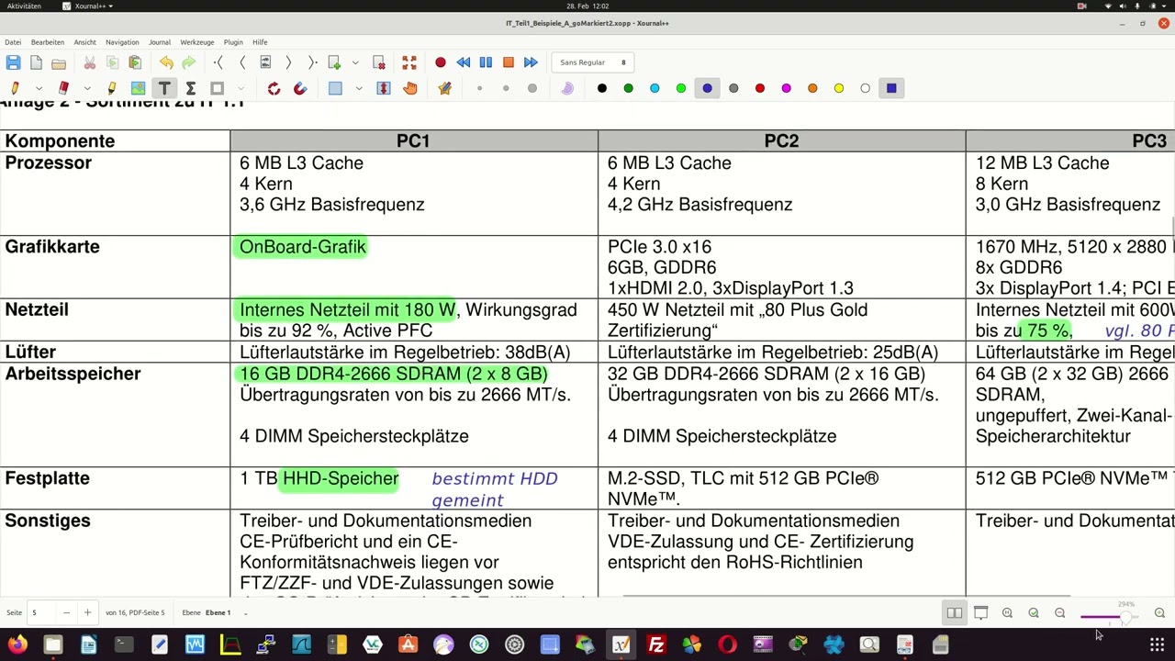The height and width of the screenshot is (661, 1175).
Task: Start audio recording with red circle
Action: click(441, 62)
